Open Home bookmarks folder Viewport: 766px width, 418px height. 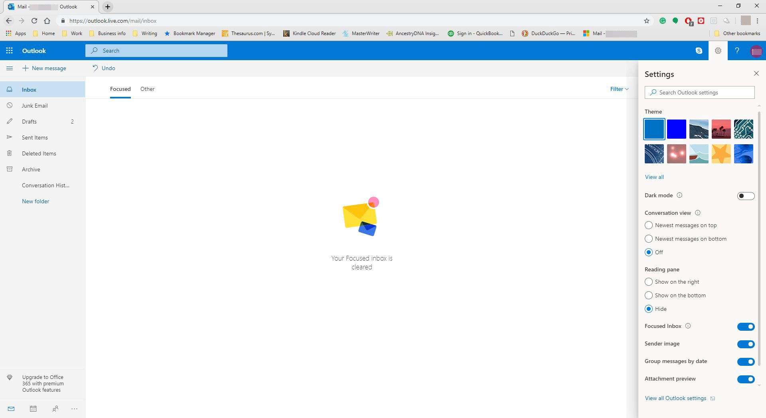[x=44, y=33]
